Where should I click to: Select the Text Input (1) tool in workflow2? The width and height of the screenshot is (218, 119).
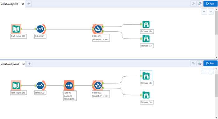(16, 85)
